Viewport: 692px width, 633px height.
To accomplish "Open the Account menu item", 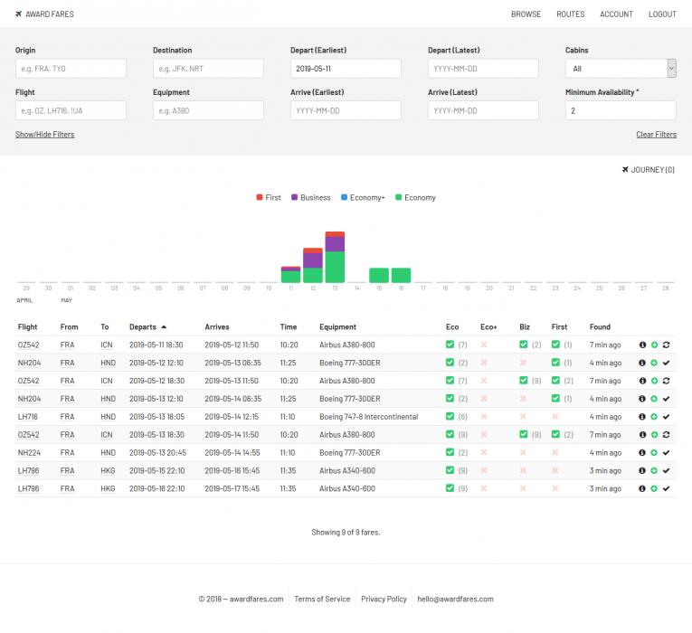I will click(x=616, y=14).
